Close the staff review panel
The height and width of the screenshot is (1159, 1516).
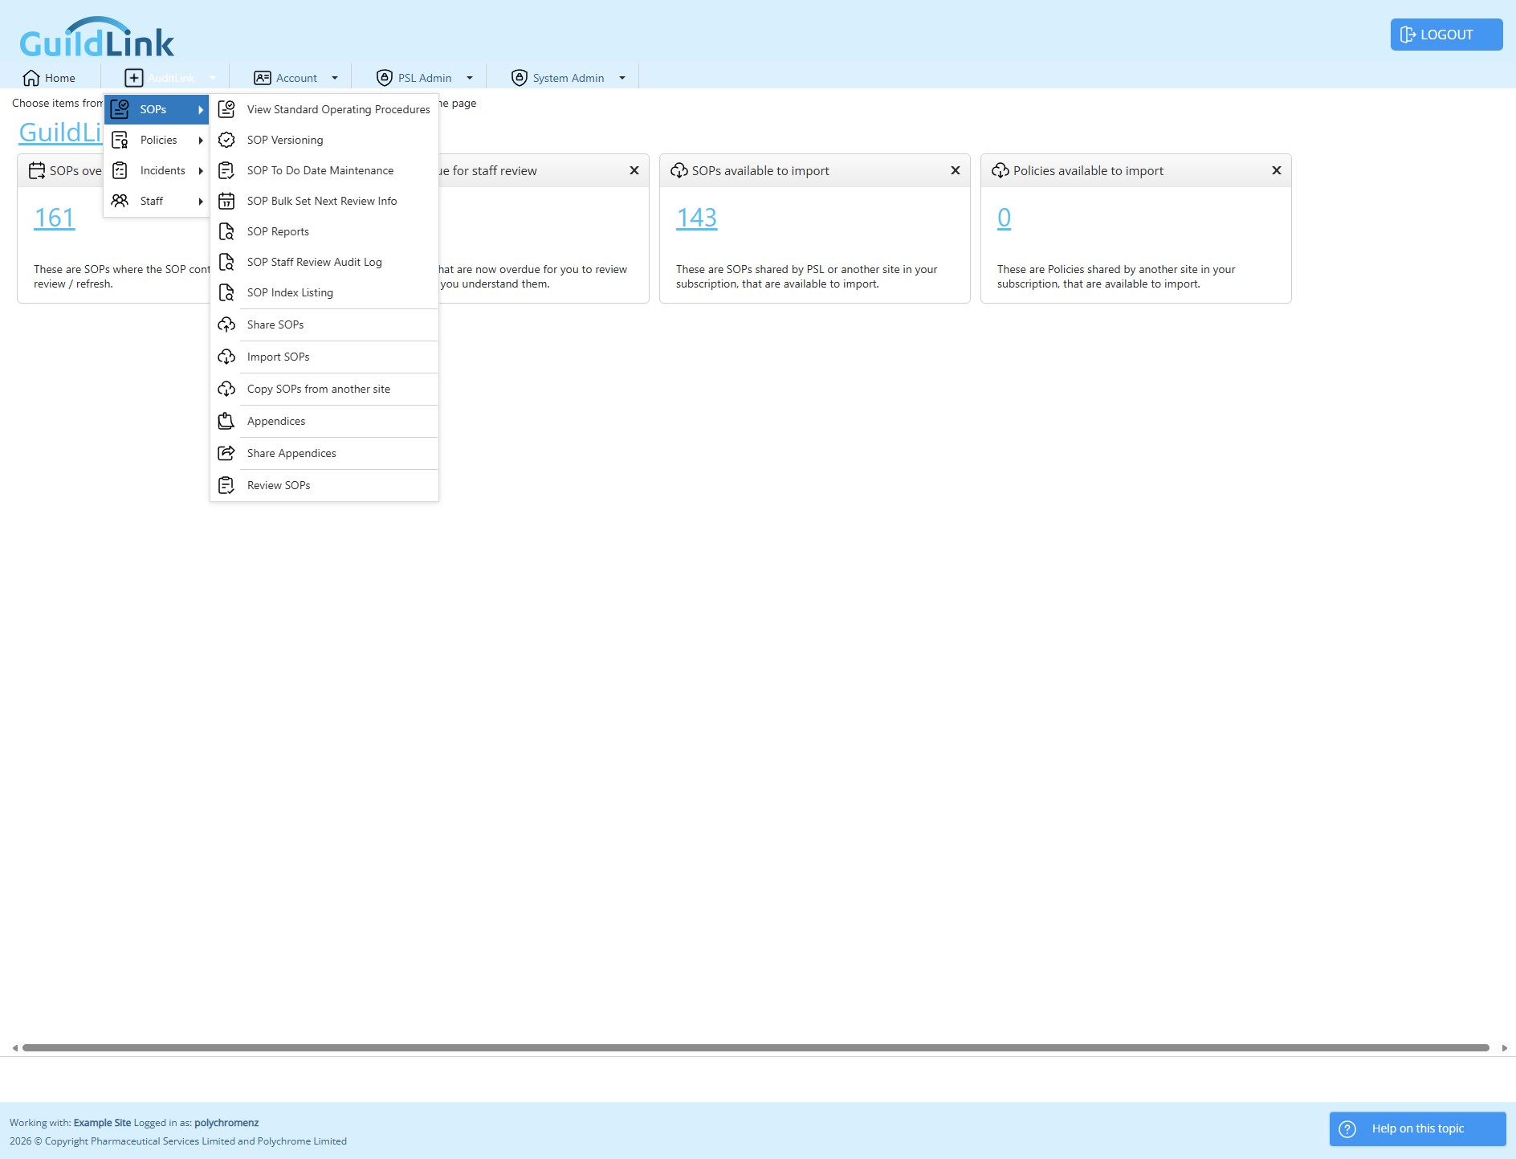[x=634, y=170]
